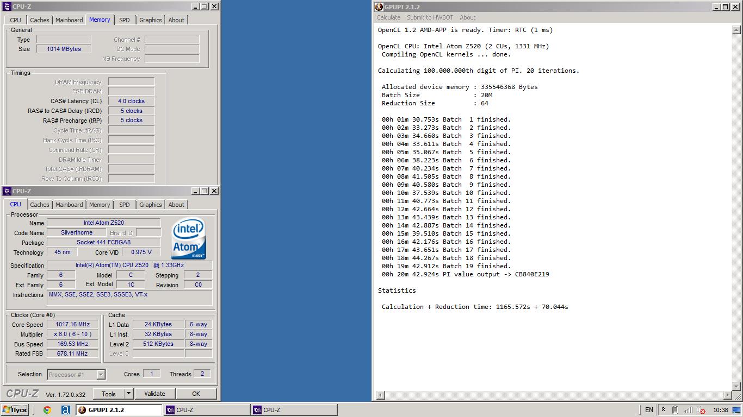
Task: Expand the Tools dropdown arrow
Action: pyautogui.click(x=128, y=394)
